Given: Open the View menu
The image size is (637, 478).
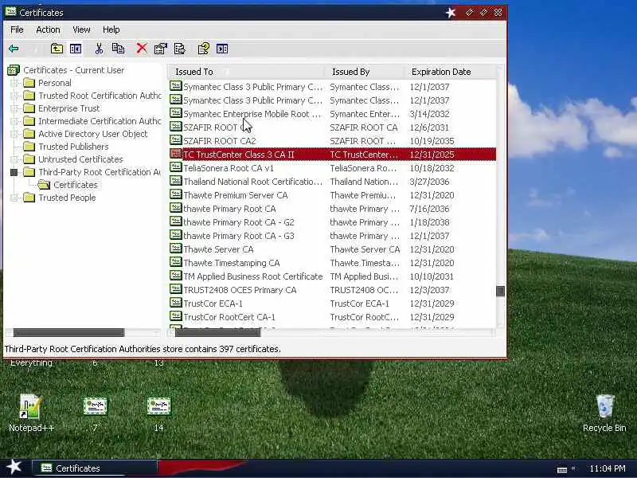Looking at the screenshot, I should (81, 29).
